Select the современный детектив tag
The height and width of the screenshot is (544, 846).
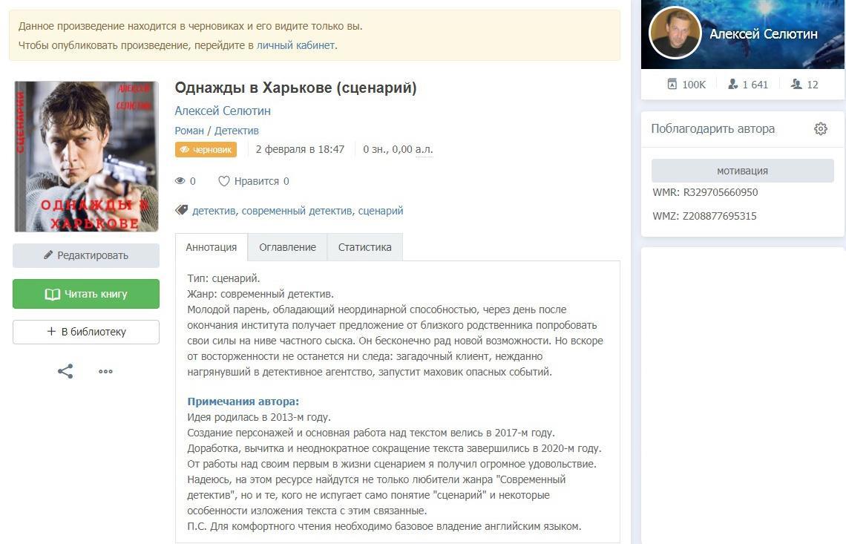(296, 211)
